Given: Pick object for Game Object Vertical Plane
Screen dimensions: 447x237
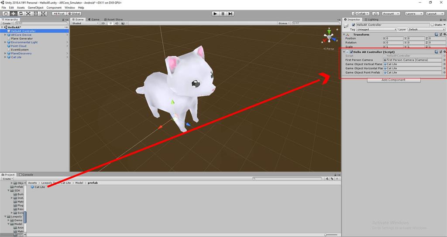Looking at the screenshot, I should point(444,64).
